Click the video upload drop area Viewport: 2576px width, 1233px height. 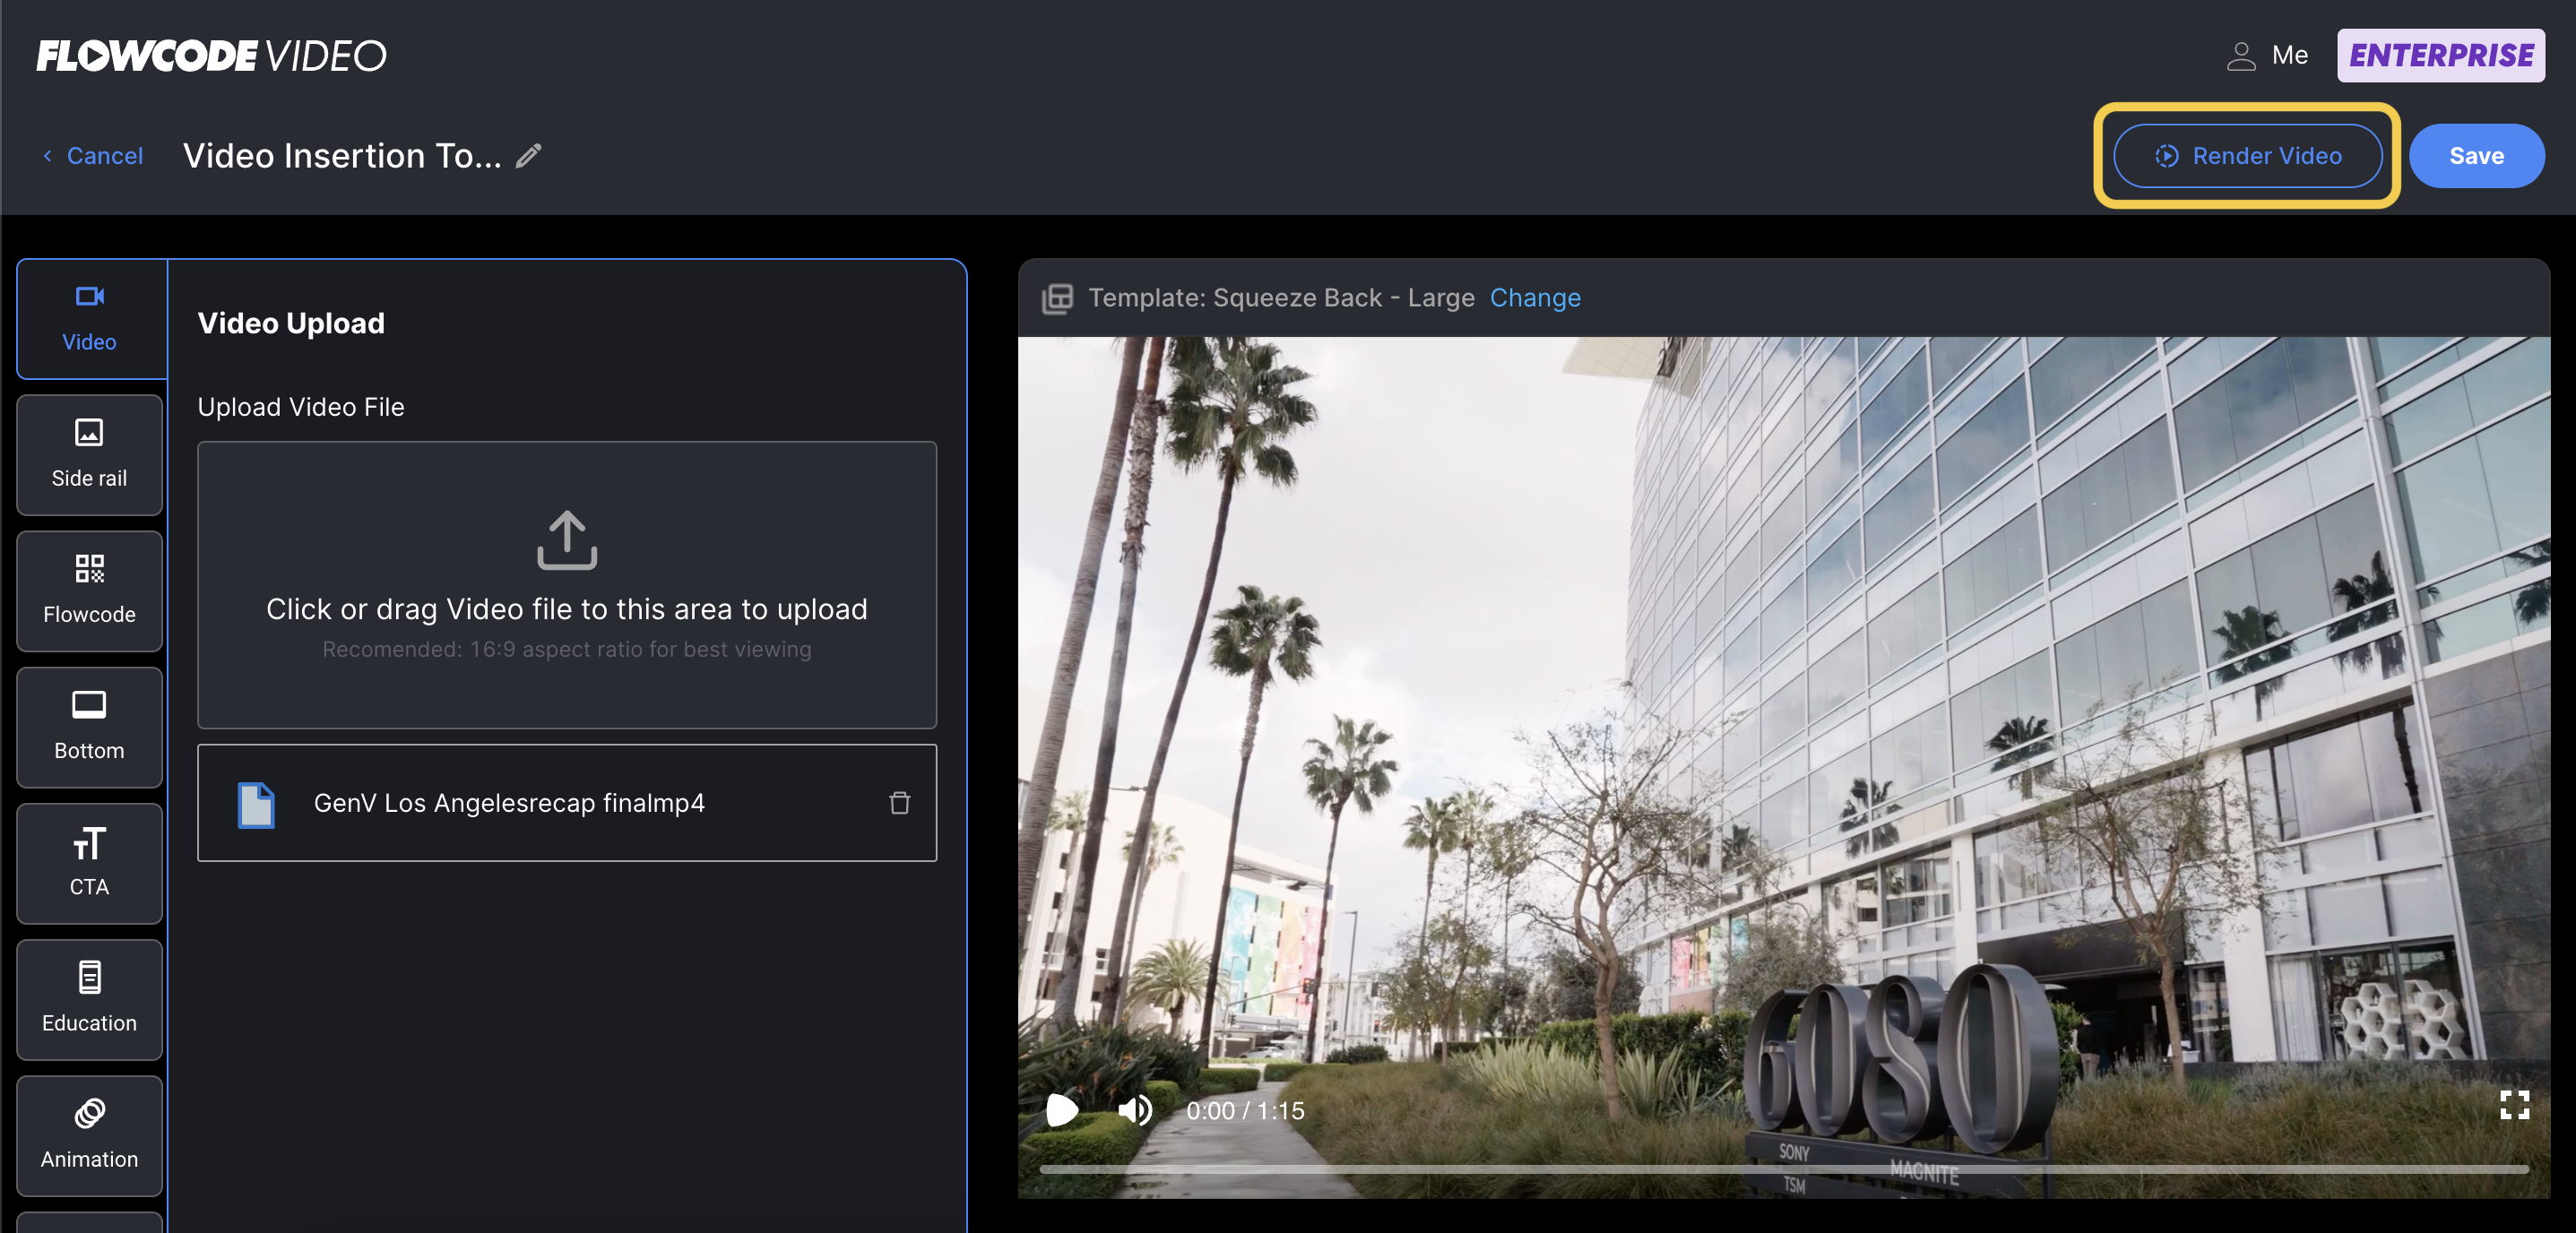coord(567,584)
